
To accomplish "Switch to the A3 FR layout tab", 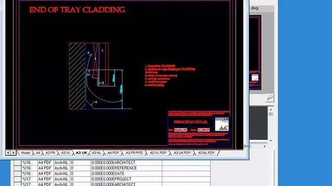I will (50, 153).
